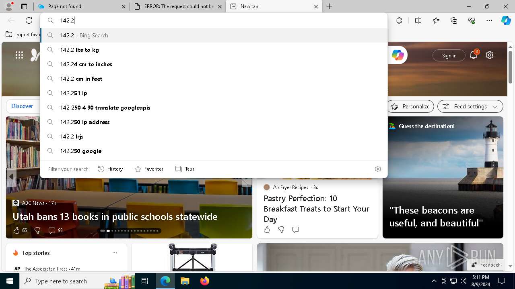Screen dimensions: 515x289
Task: Close the ERROR request tab
Action: (x=220, y=6)
